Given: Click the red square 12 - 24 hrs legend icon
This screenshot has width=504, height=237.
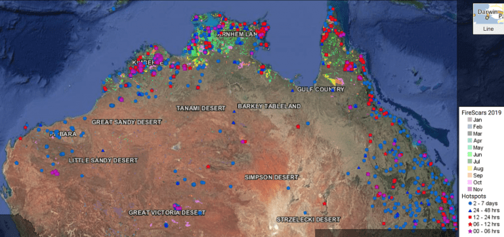Looking at the screenshot, I should pyautogui.click(x=470, y=217).
